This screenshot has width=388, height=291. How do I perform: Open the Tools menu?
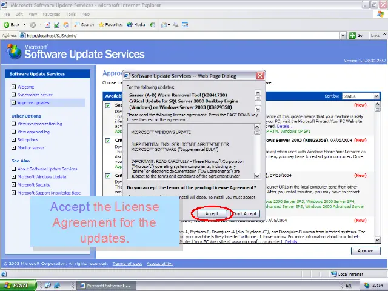coord(71,14)
